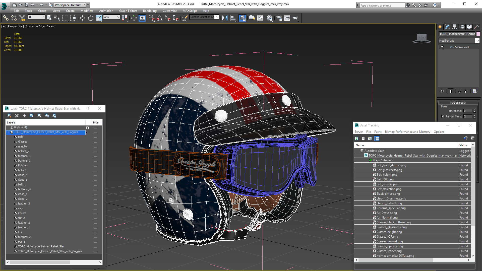Click the object color swatch
This screenshot has width=482, height=271.
[478, 34]
